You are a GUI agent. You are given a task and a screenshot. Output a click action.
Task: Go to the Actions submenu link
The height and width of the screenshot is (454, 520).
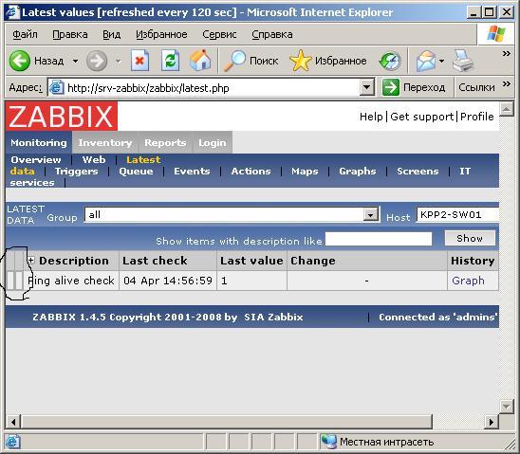tap(251, 172)
